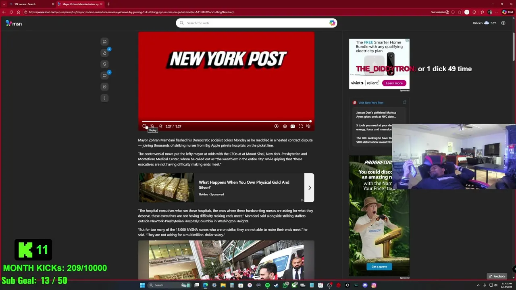Image resolution: width=516 pixels, height=290 pixels.
Task: Click the Copilot icon in the search box
Action: pos(332,23)
